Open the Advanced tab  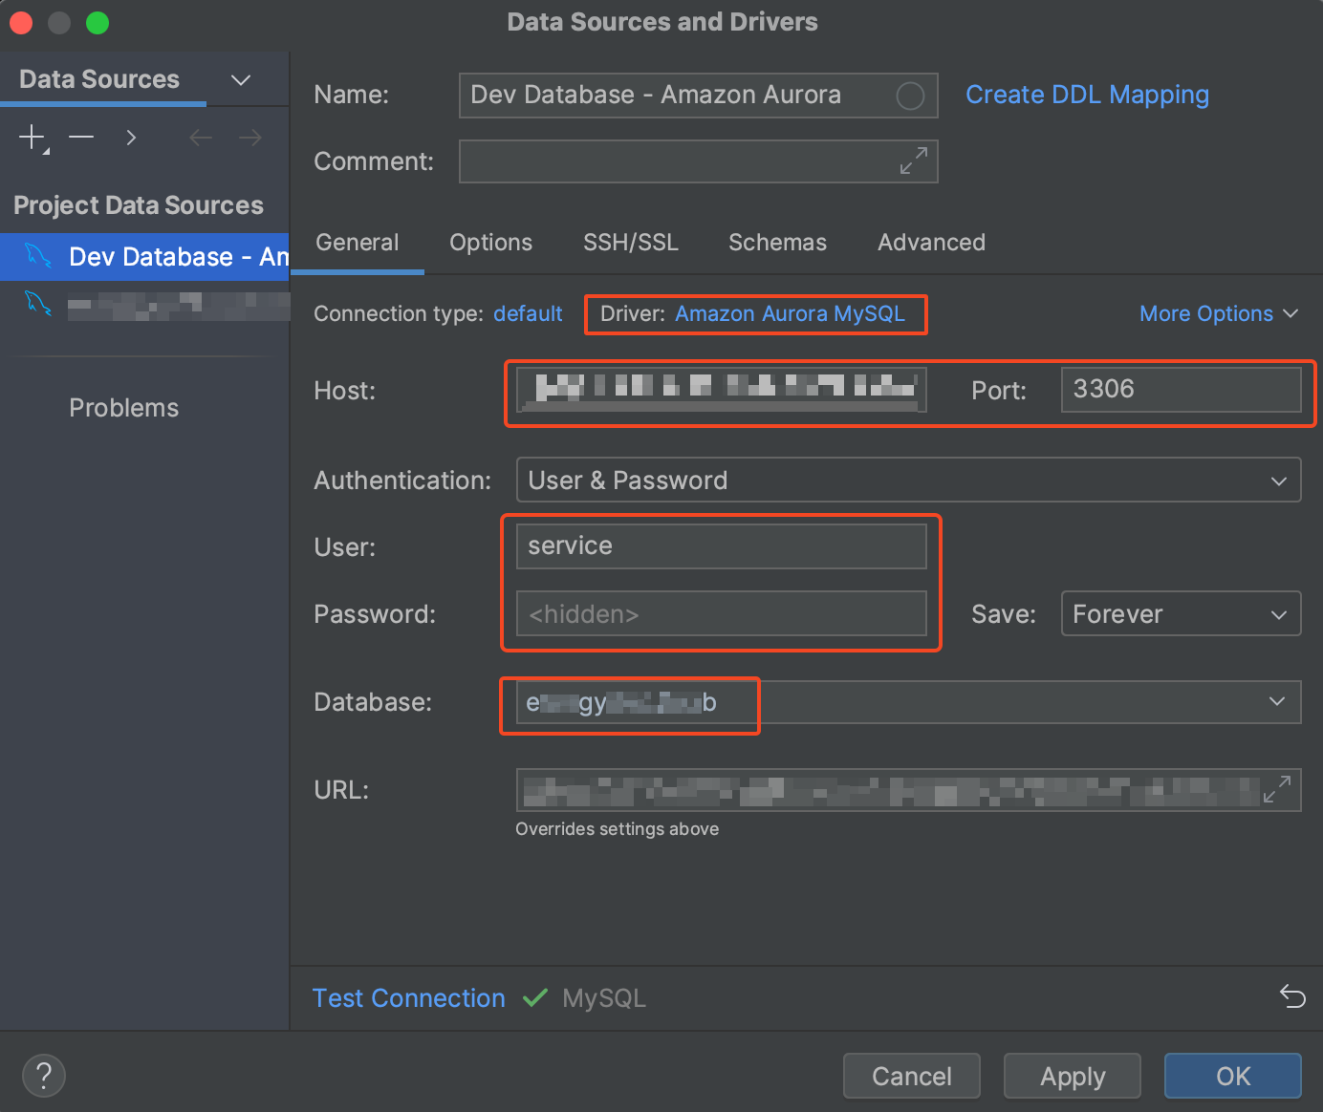(931, 243)
